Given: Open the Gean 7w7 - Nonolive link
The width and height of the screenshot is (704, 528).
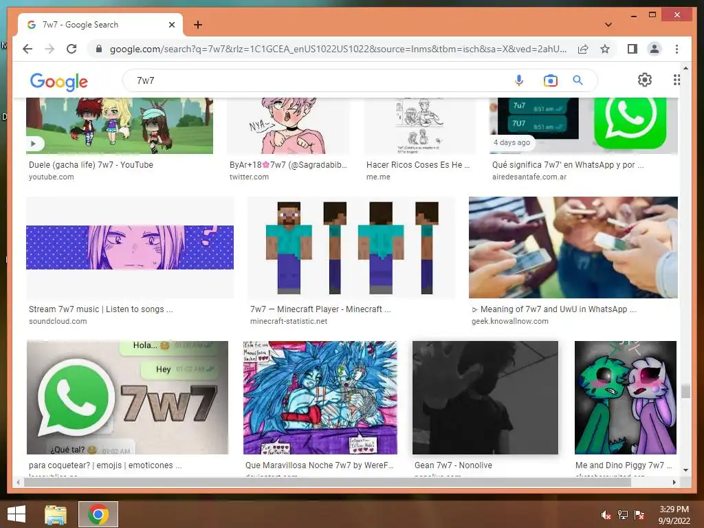Looking at the screenshot, I should click(453, 465).
